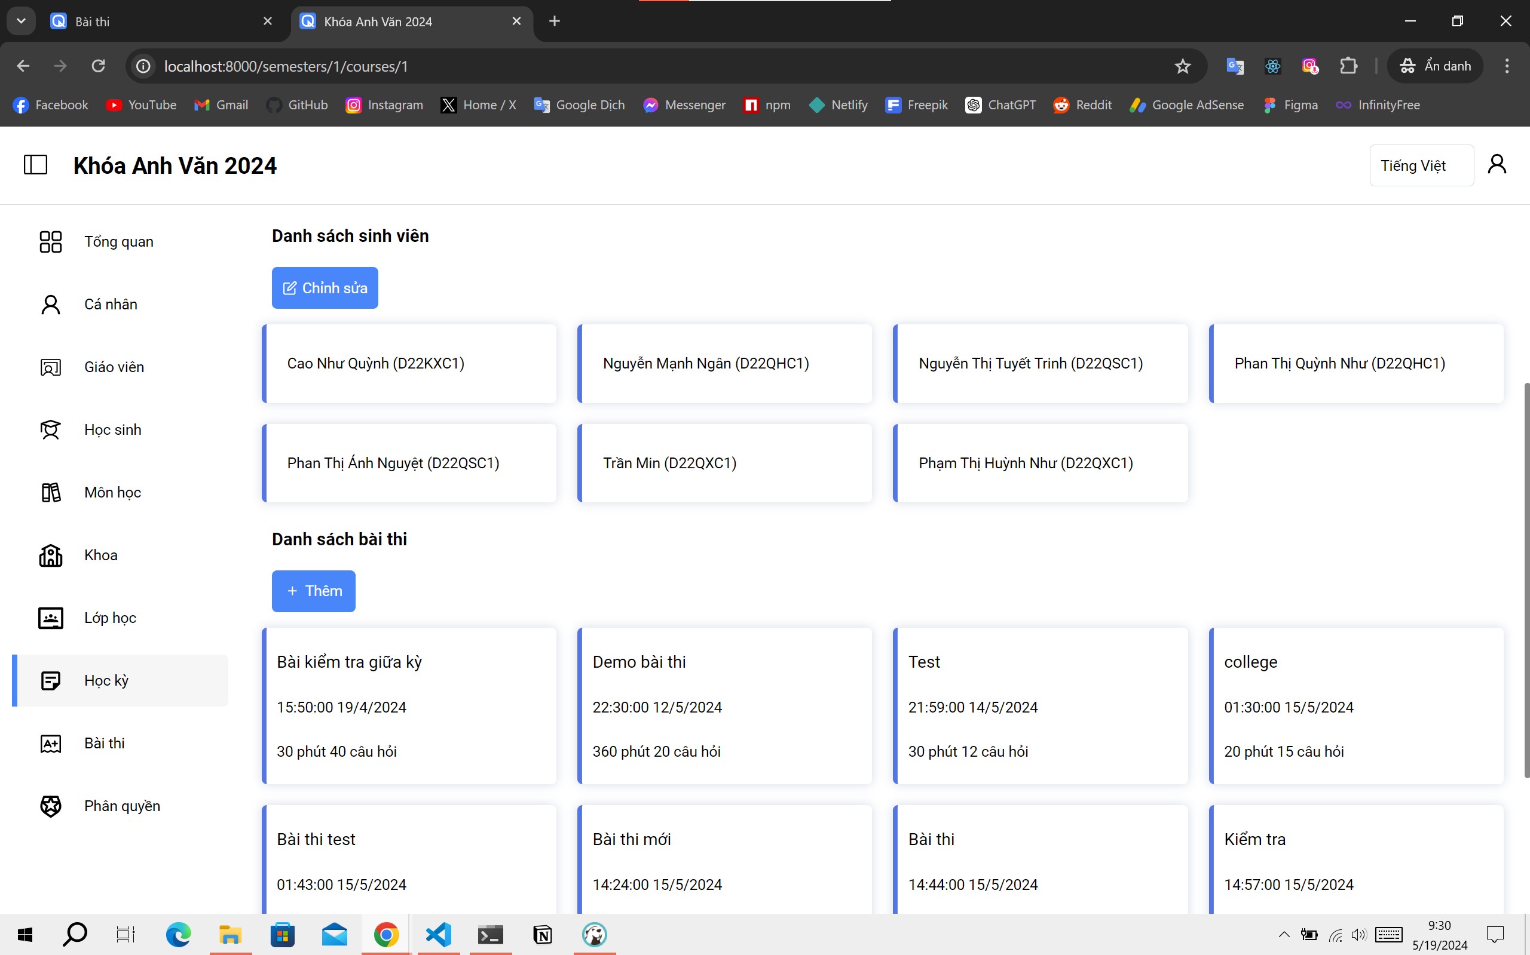Open the user profile icon
Image resolution: width=1530 pixels, height=955 pixels.
[1497, 164]
